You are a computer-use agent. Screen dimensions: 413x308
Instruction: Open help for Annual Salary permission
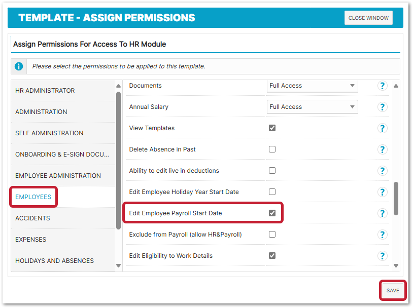pos(382,107)
